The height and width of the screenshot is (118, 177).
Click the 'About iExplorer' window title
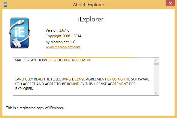pyautogui.click(x=88, y=5)
